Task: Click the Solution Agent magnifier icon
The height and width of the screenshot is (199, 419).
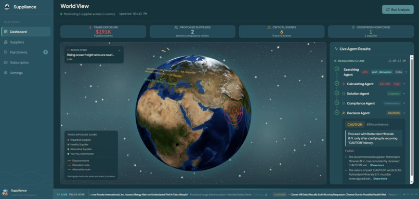Action: 344,94
